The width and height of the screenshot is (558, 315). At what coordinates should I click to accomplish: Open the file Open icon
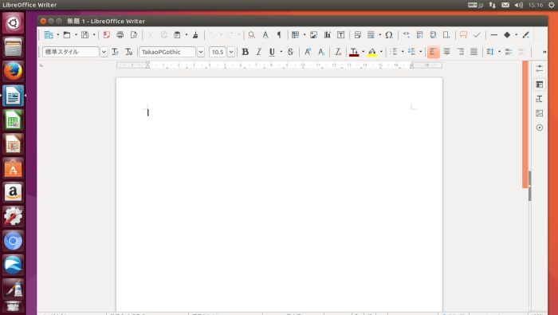point(66,35)
